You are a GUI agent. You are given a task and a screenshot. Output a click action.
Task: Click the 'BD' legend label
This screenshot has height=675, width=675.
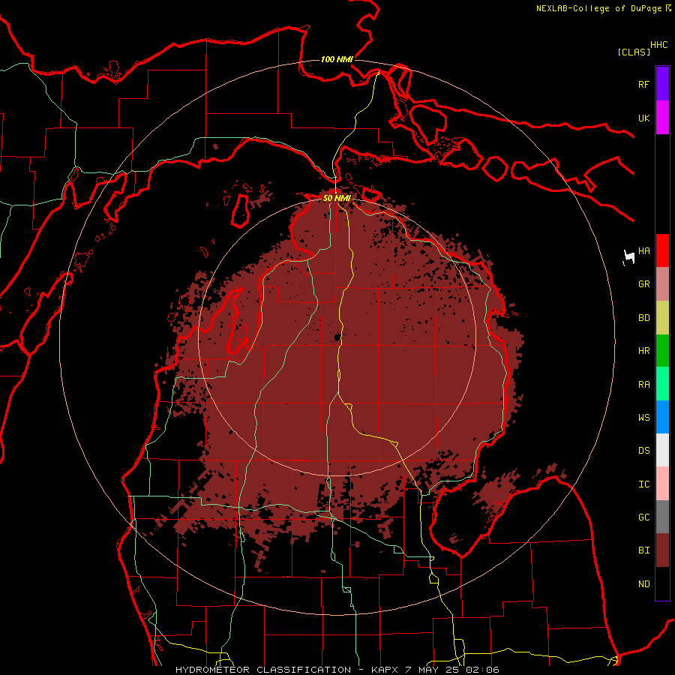(x=643, y=318)
